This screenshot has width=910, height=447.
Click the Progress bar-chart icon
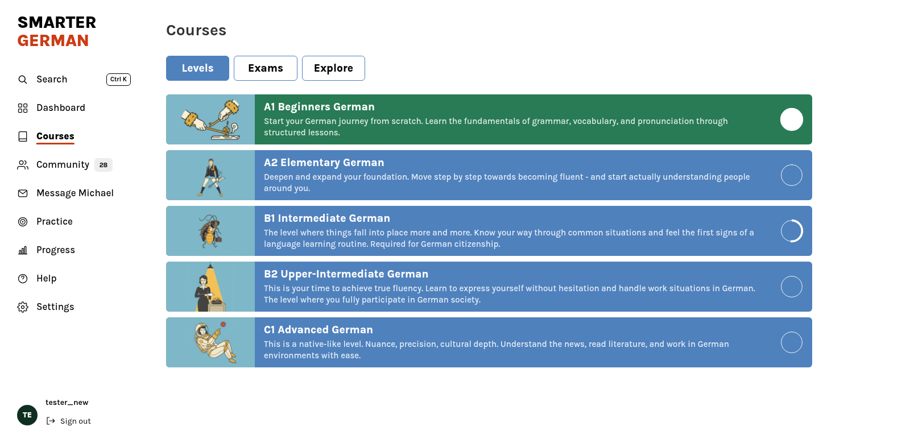coord(23,250)
